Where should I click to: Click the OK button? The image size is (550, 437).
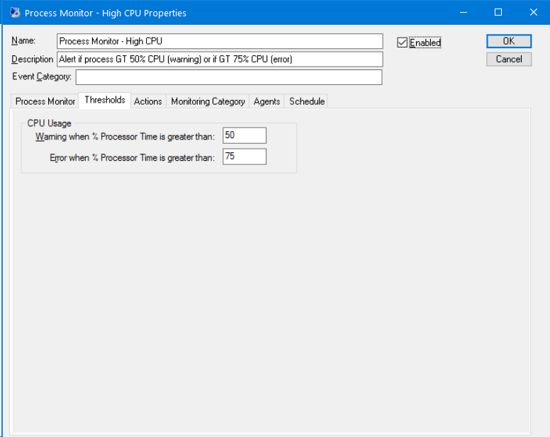point(509,41)
